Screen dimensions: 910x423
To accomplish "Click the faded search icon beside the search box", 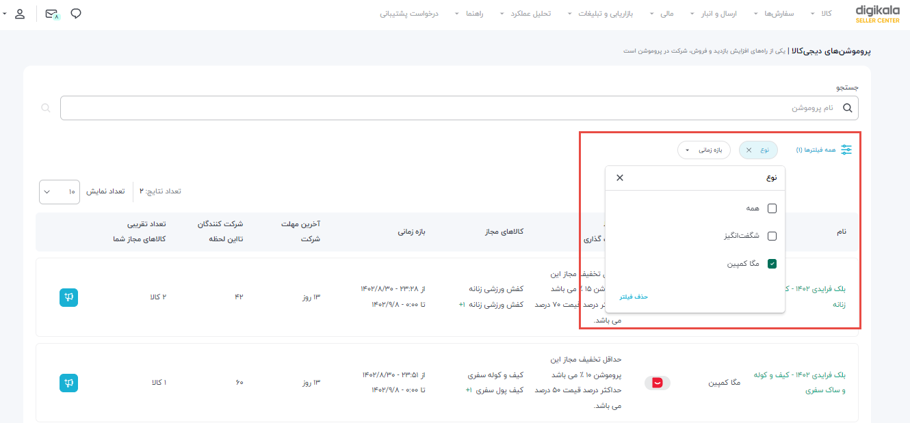I will tap(46, 108).
